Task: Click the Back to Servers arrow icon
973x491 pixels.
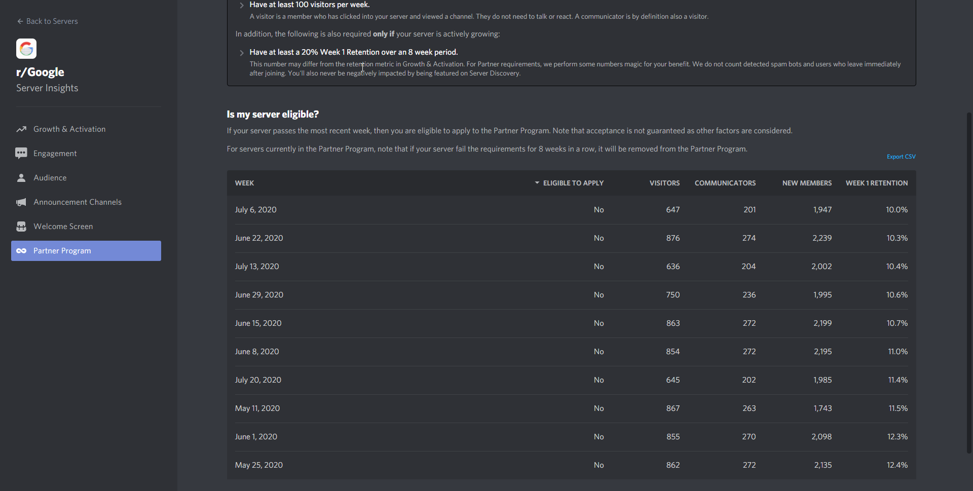Action: pos(20,21)
